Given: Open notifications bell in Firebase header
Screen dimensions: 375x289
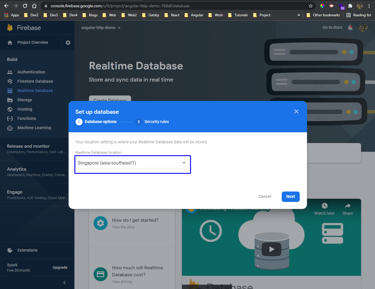Looking at the screenshot, I should pyautogui.click(x=350, y=28).
